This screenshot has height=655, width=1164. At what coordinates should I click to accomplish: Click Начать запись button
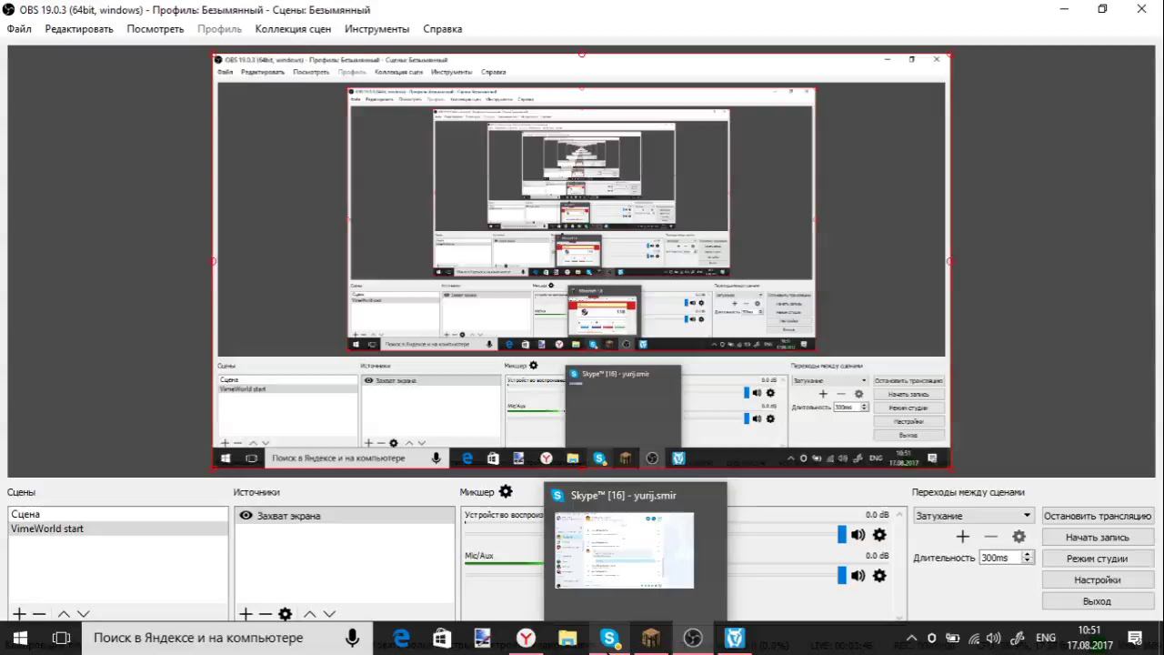(1098, 537)
